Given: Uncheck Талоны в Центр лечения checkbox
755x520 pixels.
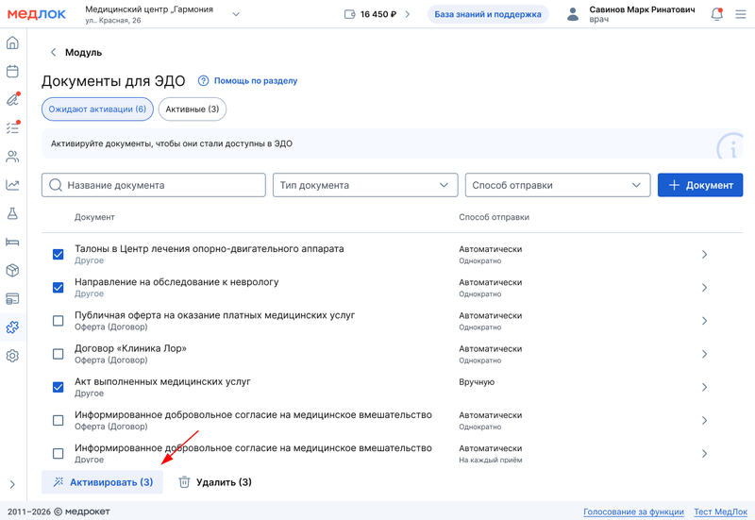Looking at the screenshot, I should click(58, 254).
